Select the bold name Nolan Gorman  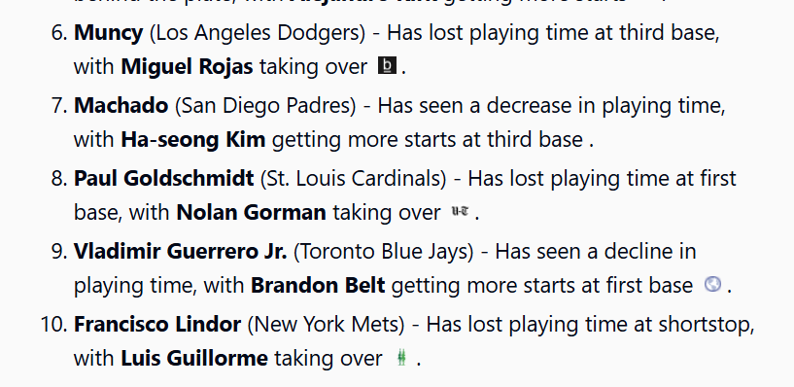click(251, 213)
